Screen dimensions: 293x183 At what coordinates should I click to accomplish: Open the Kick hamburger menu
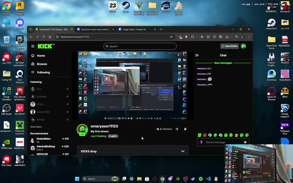33,46
